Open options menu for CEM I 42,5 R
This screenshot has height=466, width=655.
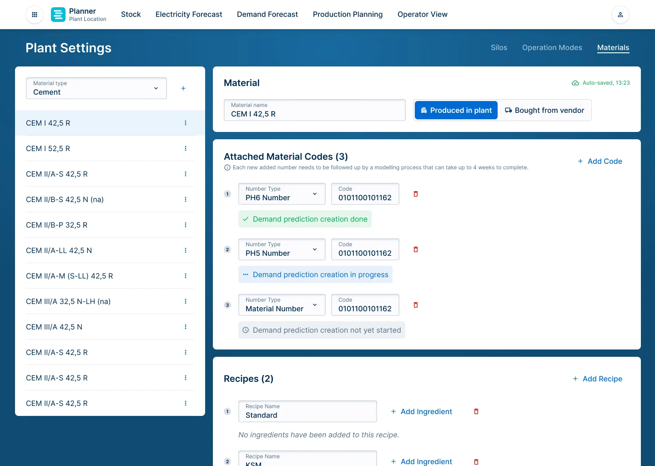186,123
